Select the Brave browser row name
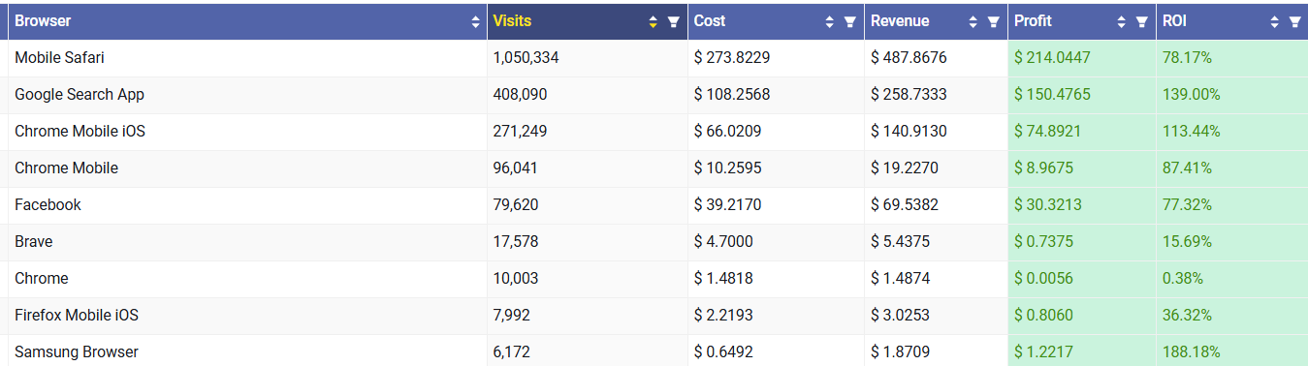The width and height of the screenshot is (1308, 366). 34,242
